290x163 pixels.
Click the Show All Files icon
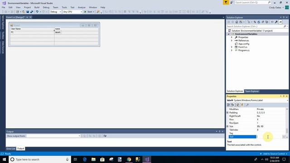pyautogui.click(x=267, y=22)
